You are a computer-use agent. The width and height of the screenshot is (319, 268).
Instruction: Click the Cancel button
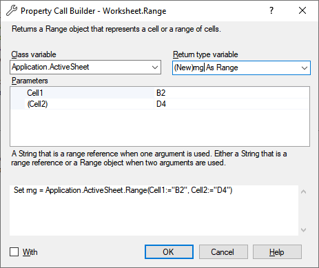[223, 252]
